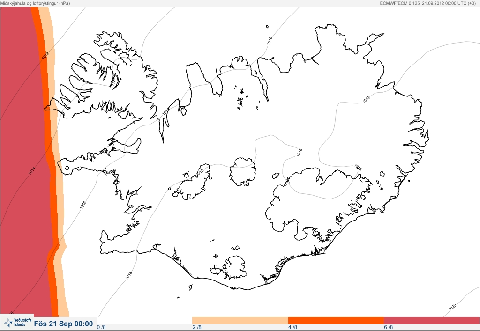Select the bright orange 4/8 legend swatch
Image resolution: width=480 pixels, height=331 pixels.
tap(336, 320)
